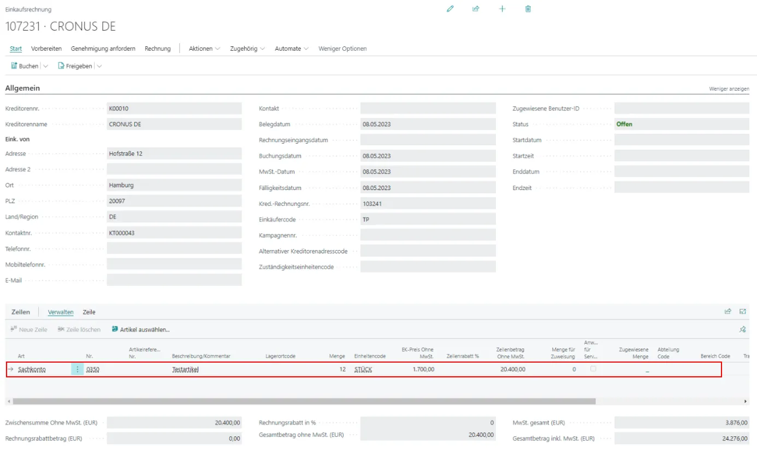Toggle the Anwenden für Service checkbox in line
The image size is (757, 456).
click(593, 369)
